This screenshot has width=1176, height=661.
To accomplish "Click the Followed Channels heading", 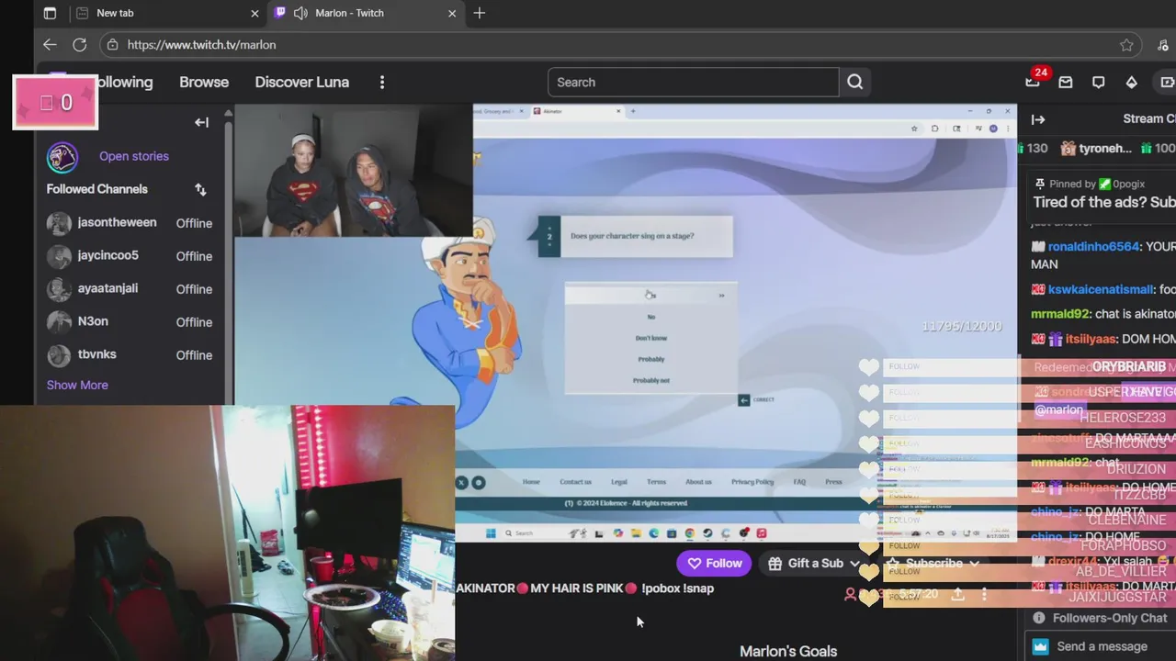I will tap(97, 189).
